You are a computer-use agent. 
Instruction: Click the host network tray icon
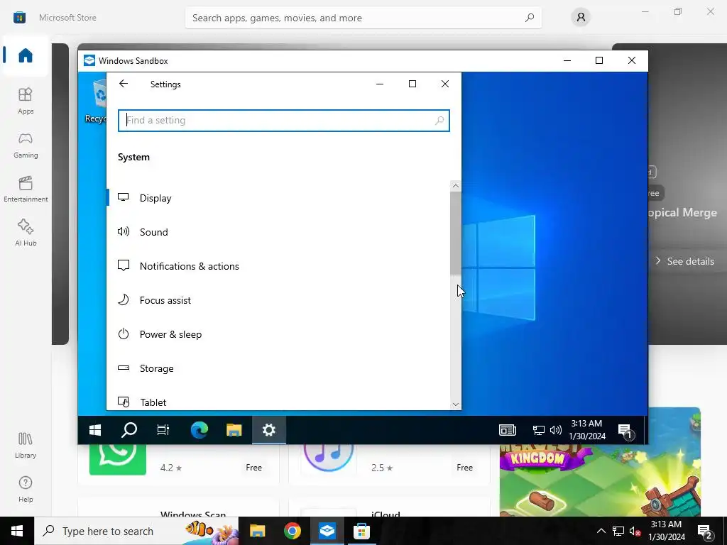tap(618, 531)
